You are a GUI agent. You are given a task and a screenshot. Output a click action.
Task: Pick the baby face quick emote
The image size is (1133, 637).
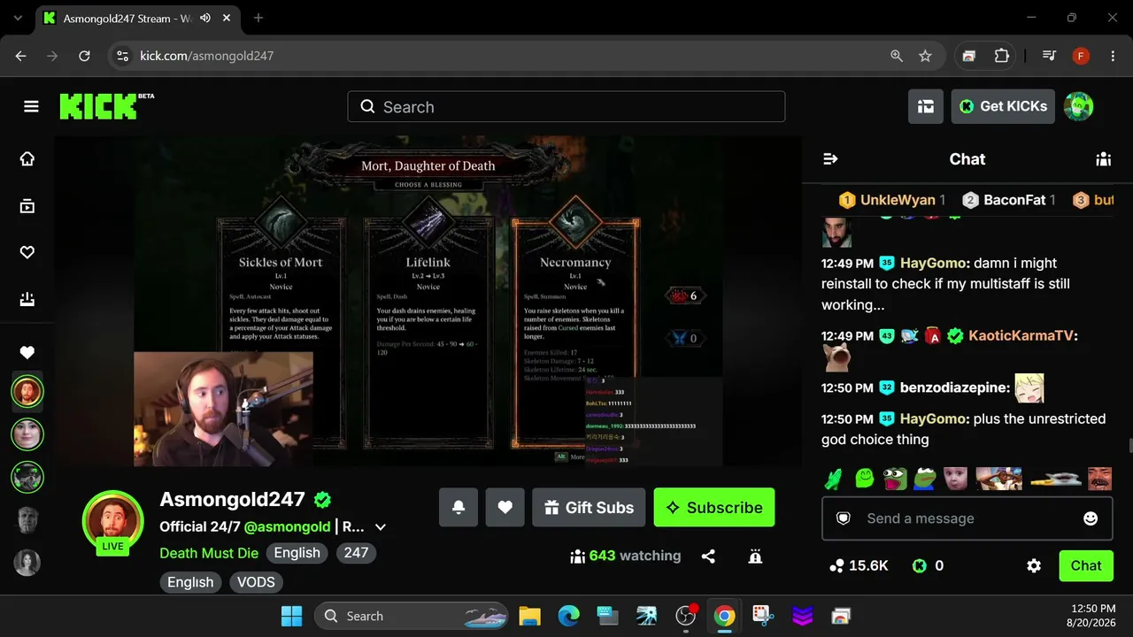[x=955, y=479]
